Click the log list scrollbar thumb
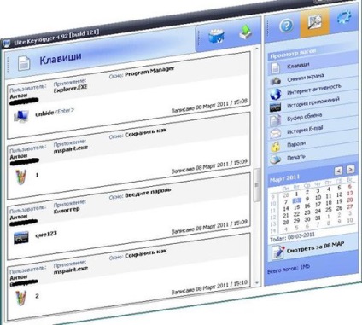Viewport: 362px width, 325px height. [256, 185]
